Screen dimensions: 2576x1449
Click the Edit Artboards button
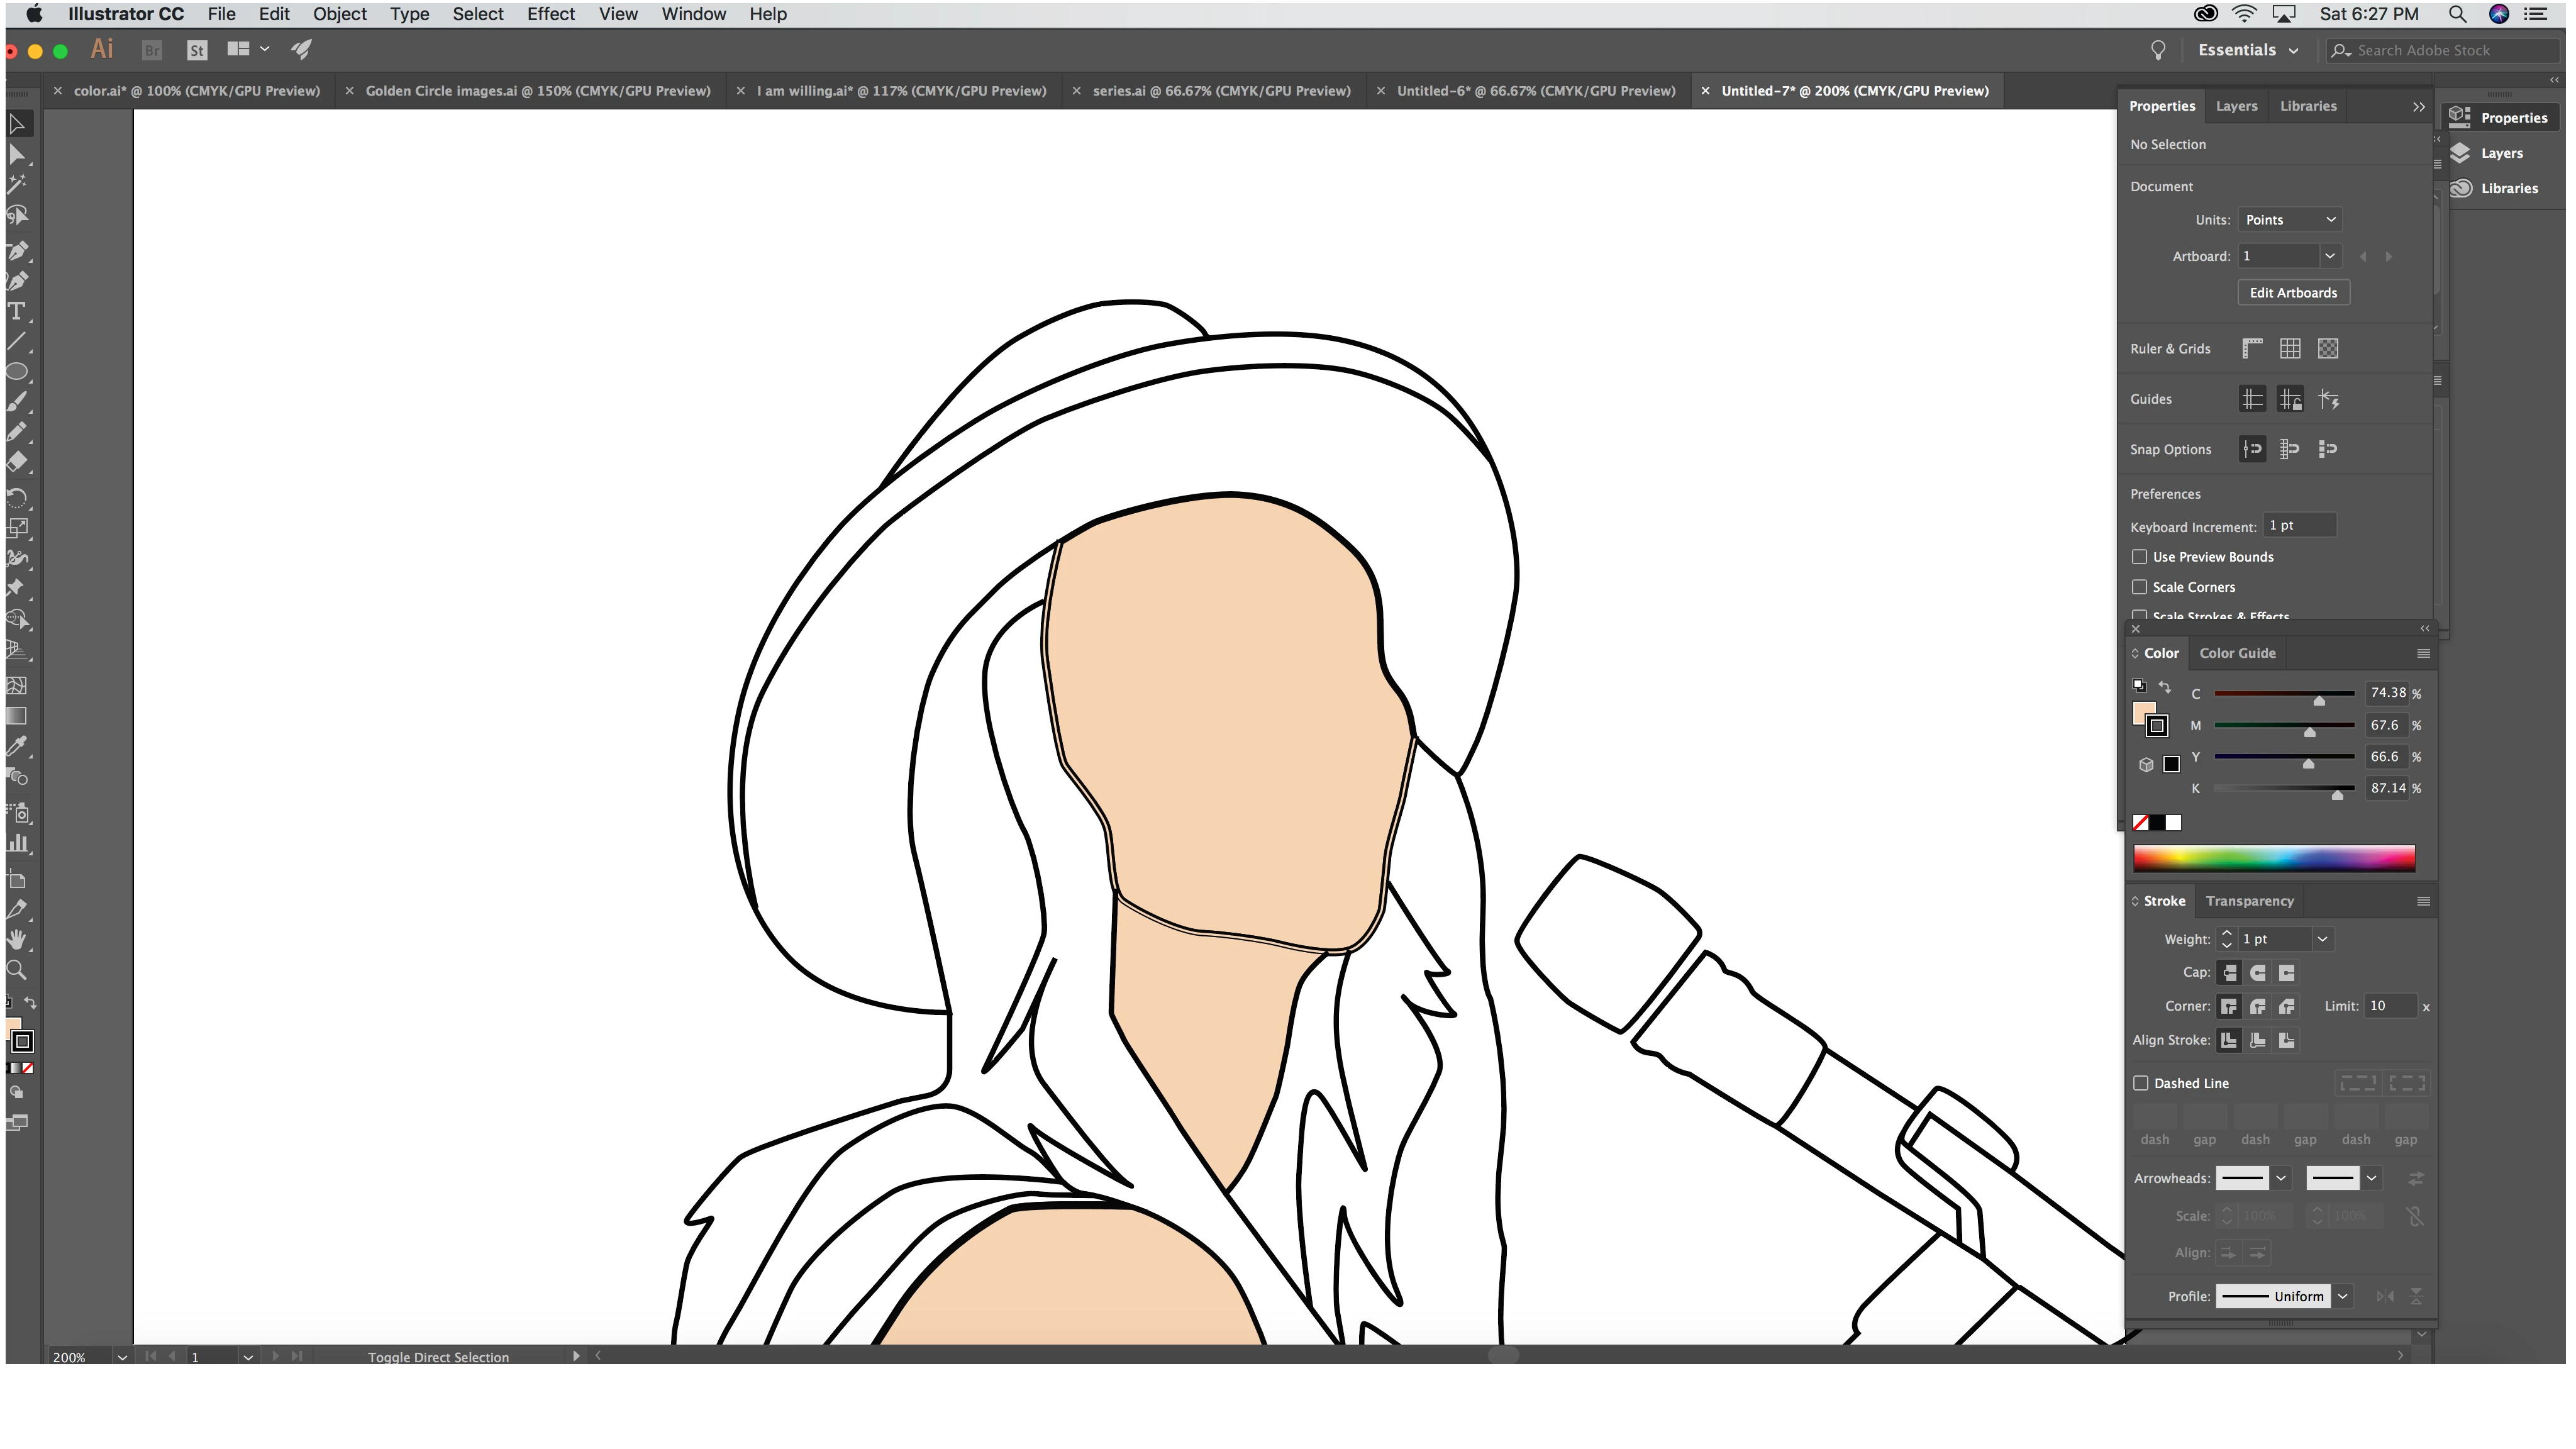[x=2293, y=293]
